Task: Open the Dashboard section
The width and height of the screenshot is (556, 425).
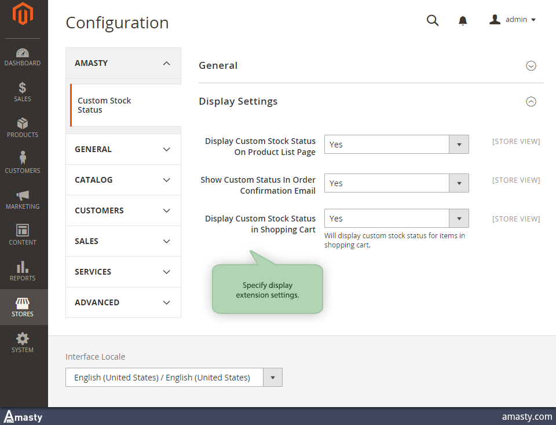Action: 23,57
